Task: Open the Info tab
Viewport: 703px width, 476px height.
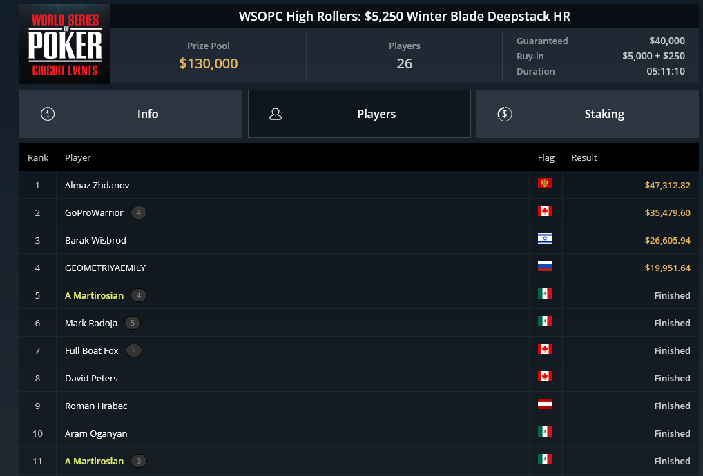Action: click(131, 114)
